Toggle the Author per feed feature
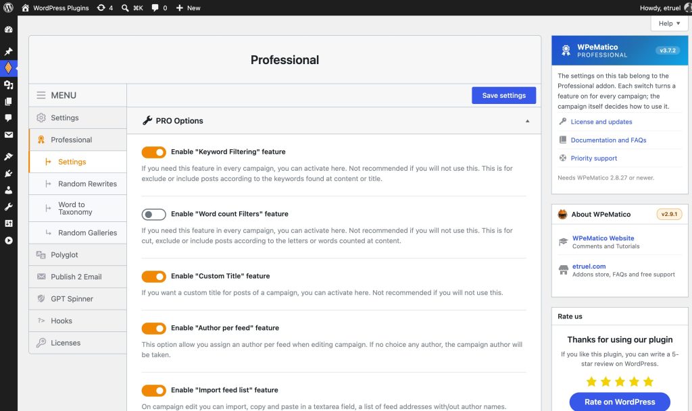692x411 pixels. pyautogui.click(x=153, y=328)
